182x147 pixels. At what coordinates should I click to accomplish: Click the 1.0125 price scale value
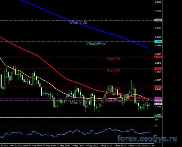click(158, 72)
